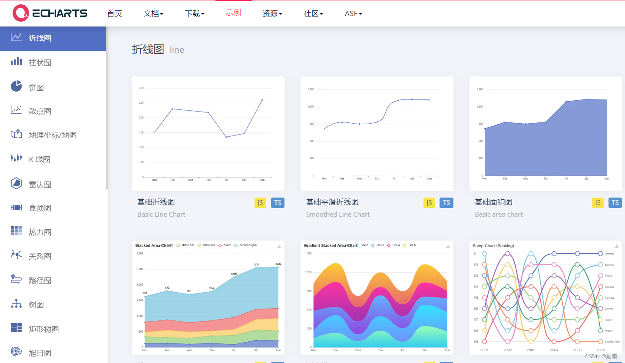Screen dimensions: 625x363
Task: Select the line chart icon in sidebar
Action: tap(16, 38)
